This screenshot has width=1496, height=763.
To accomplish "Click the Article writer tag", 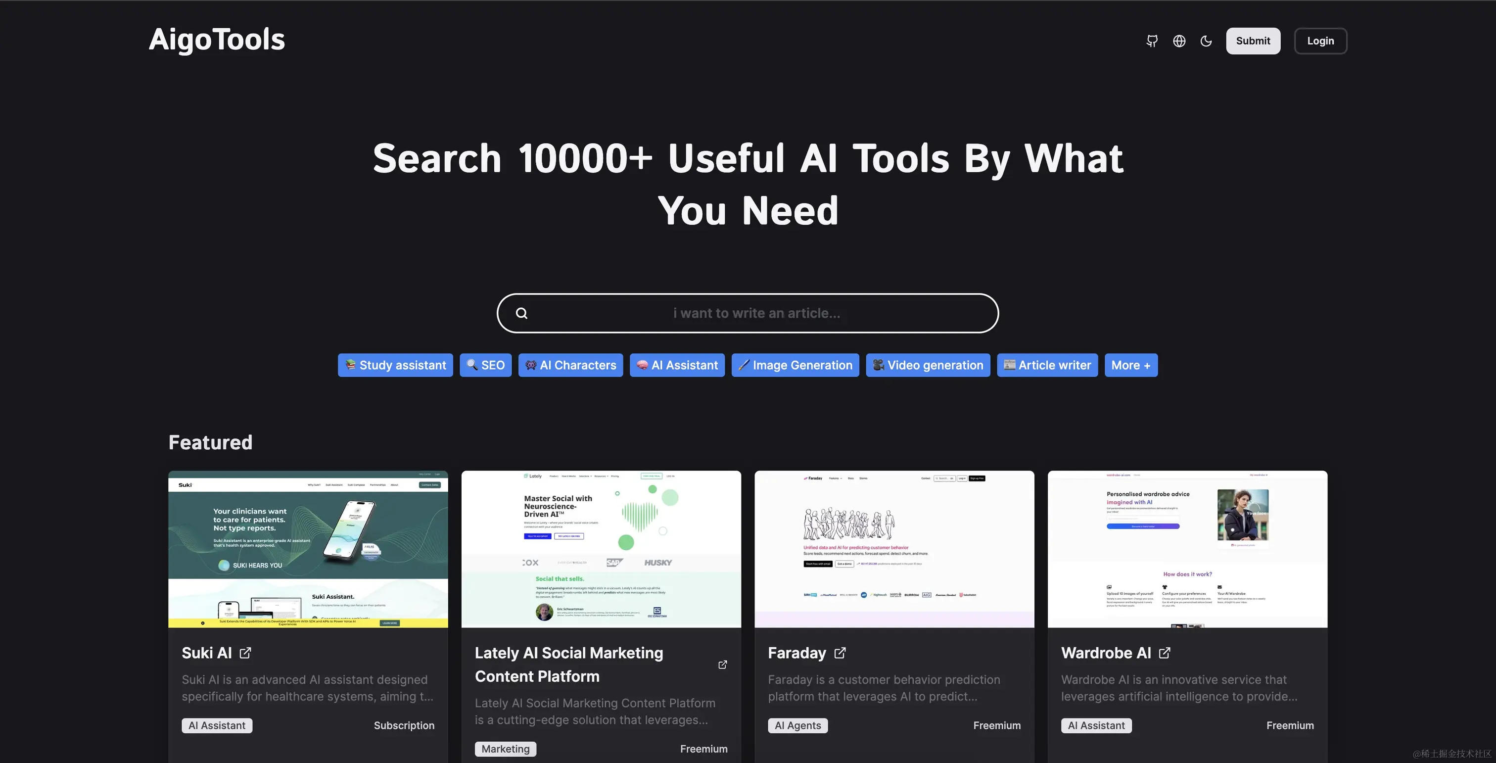I will (x=1047, y=365).
